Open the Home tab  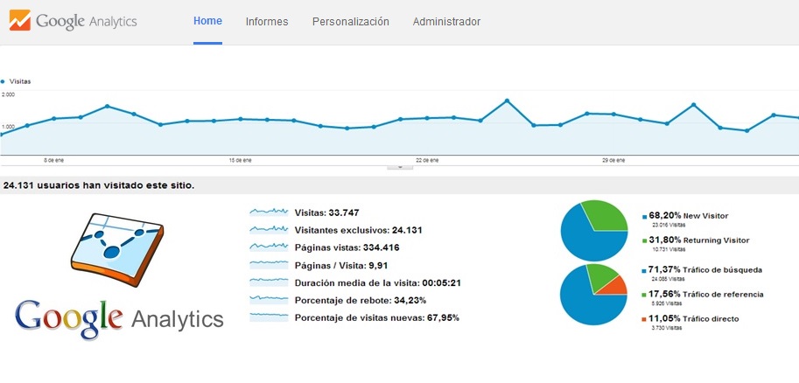[207, 21]
